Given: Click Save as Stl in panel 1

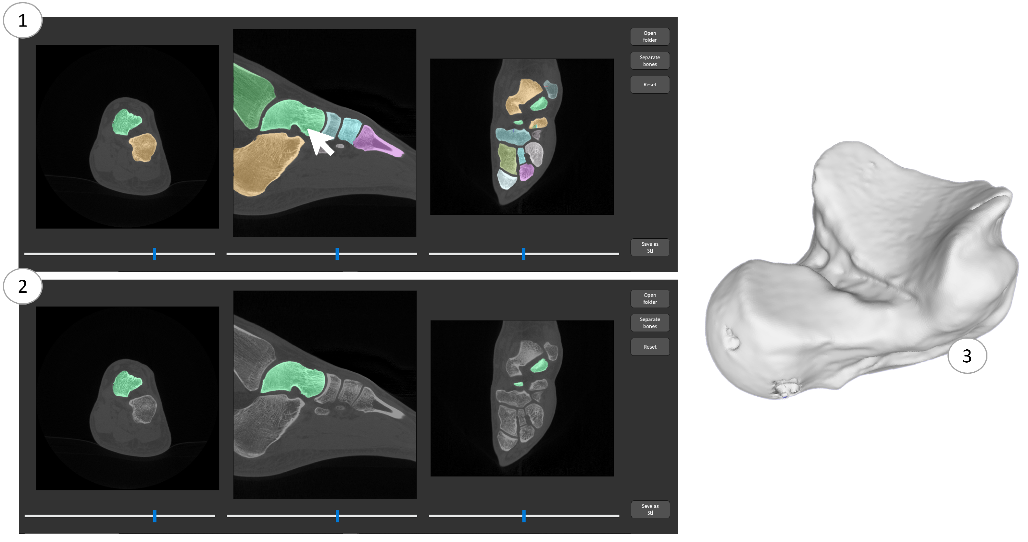Looking at the screenshot, I should coord(650,247).
